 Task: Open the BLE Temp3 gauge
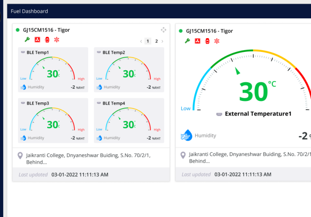pos(53,120)
